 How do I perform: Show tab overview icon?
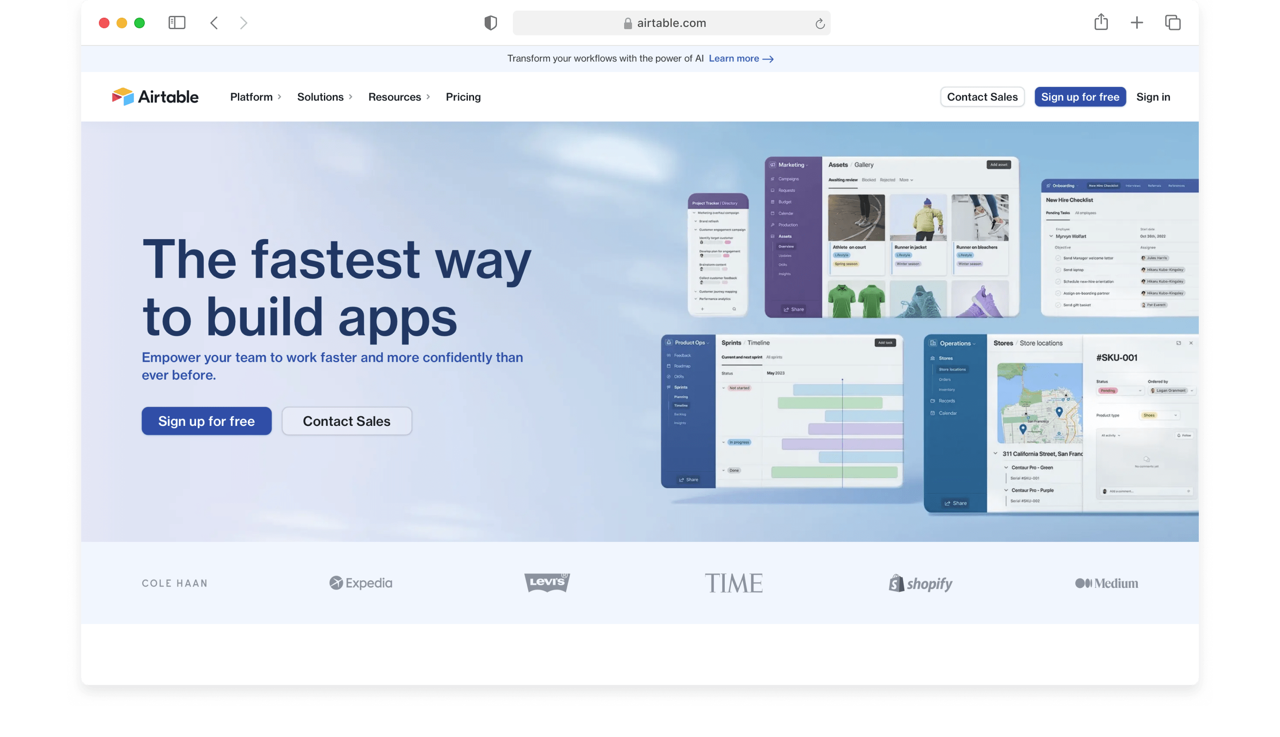1173,23
